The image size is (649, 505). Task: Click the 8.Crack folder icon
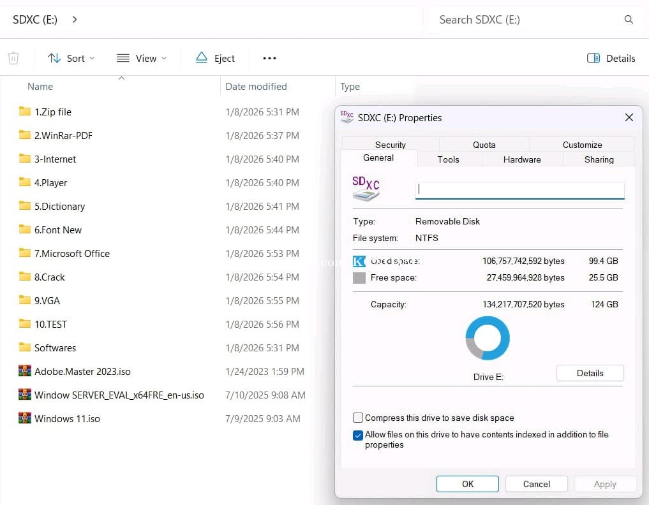(25, 277)
